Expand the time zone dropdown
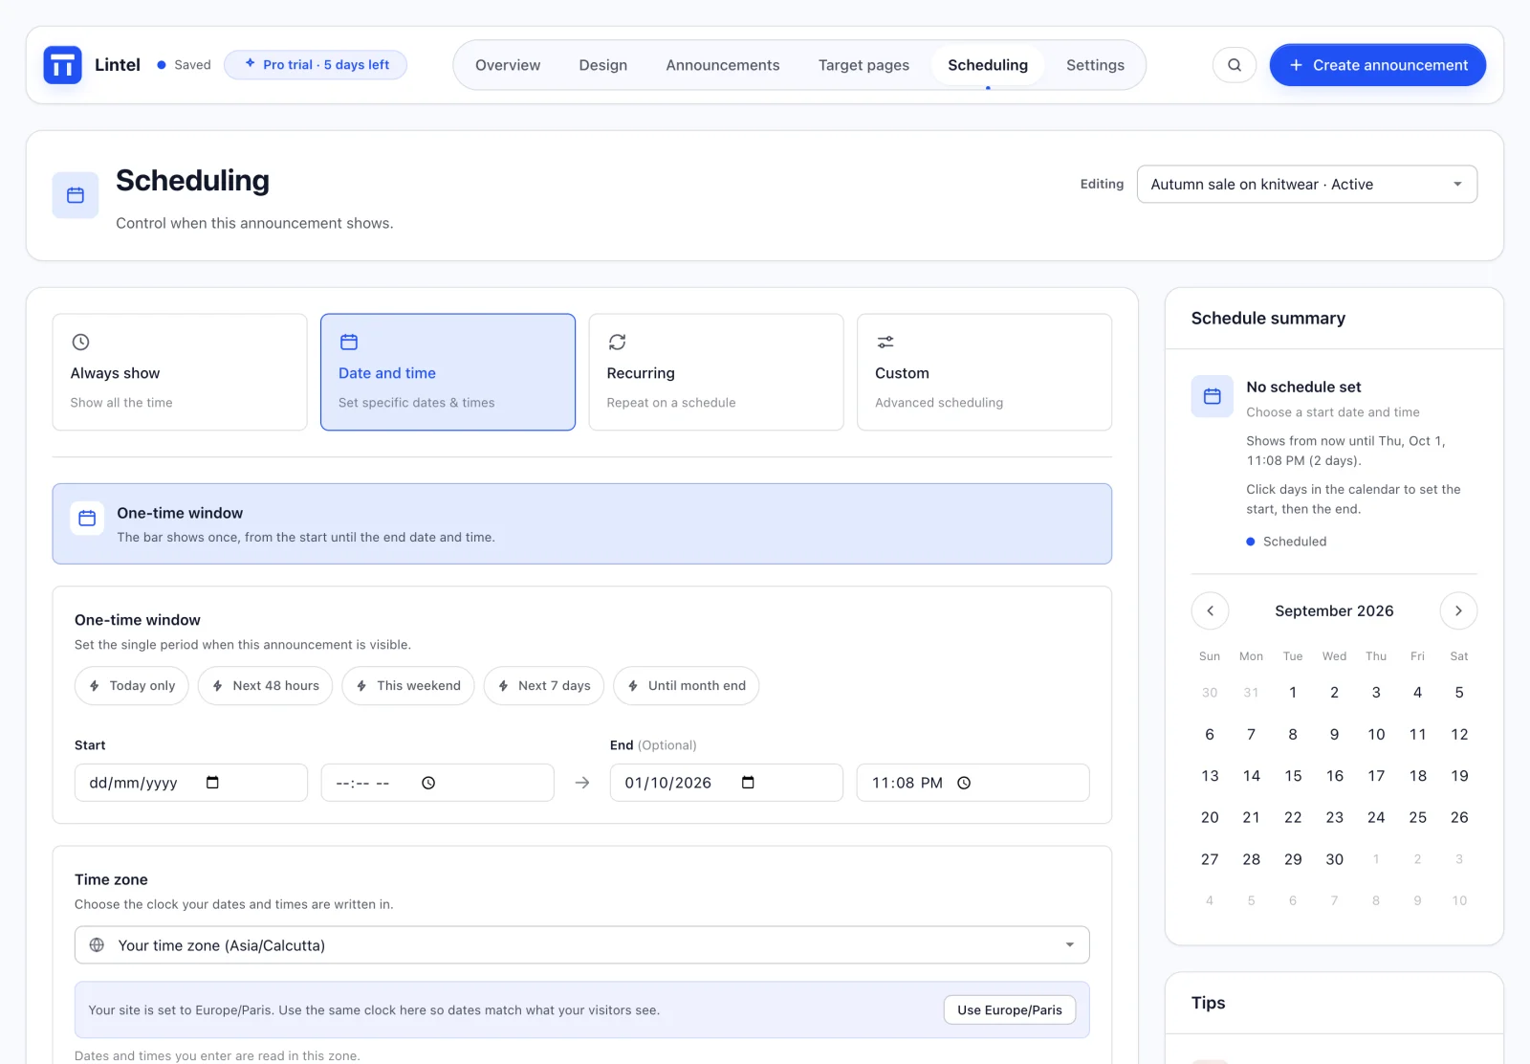The width and height of the screenshot is (1530, 1064). (581, 945)
